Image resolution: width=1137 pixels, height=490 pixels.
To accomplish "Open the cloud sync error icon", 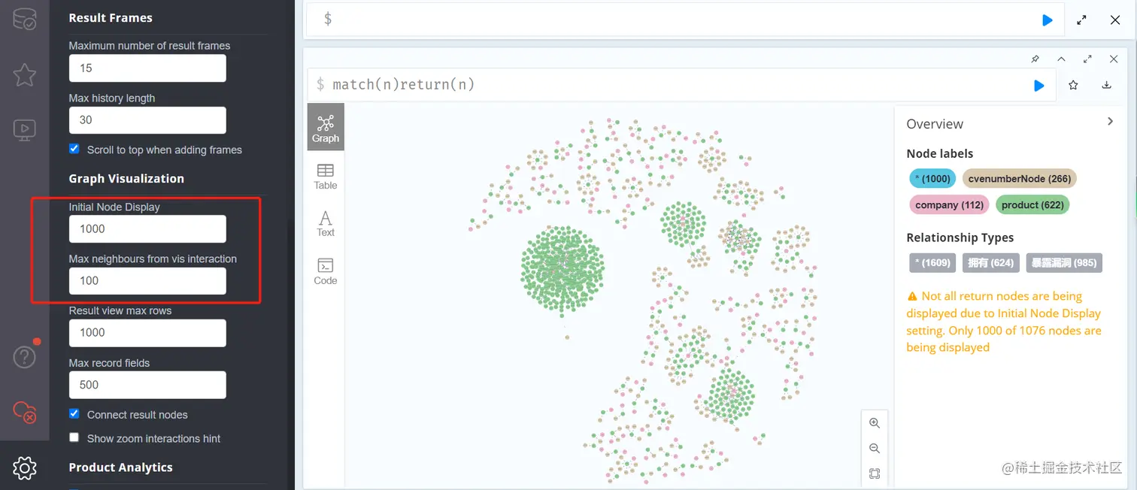I will pos(24,412).
